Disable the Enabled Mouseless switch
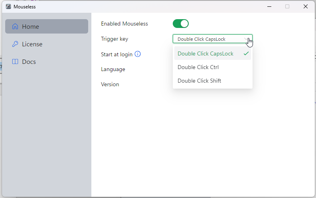This screenshot has width=316, height=198. coord(181,24)
